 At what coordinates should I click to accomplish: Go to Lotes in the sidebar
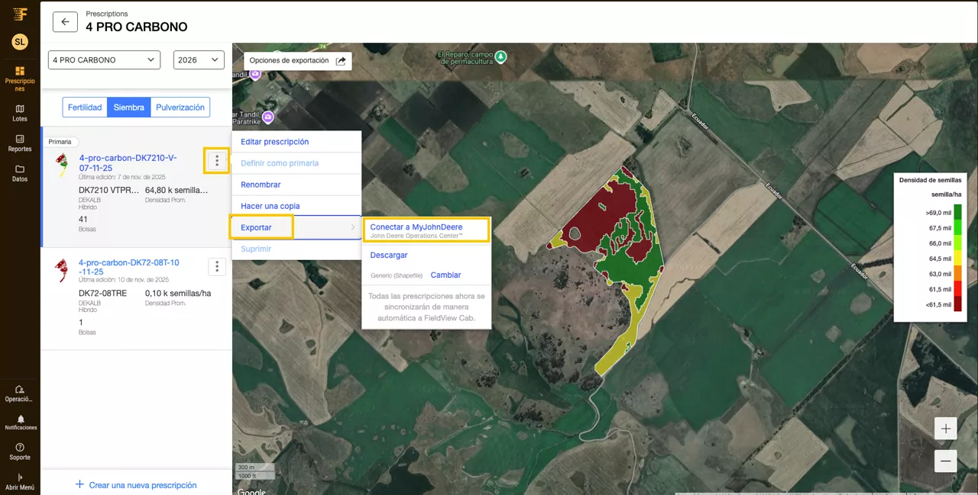[20, 113]
